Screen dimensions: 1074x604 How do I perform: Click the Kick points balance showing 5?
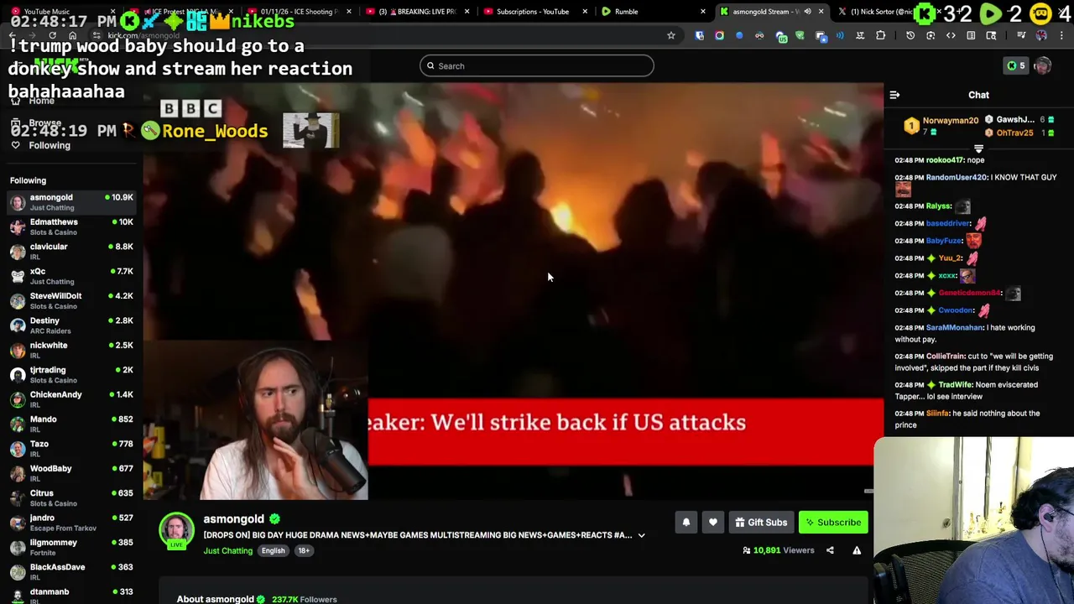(1015, 65)
